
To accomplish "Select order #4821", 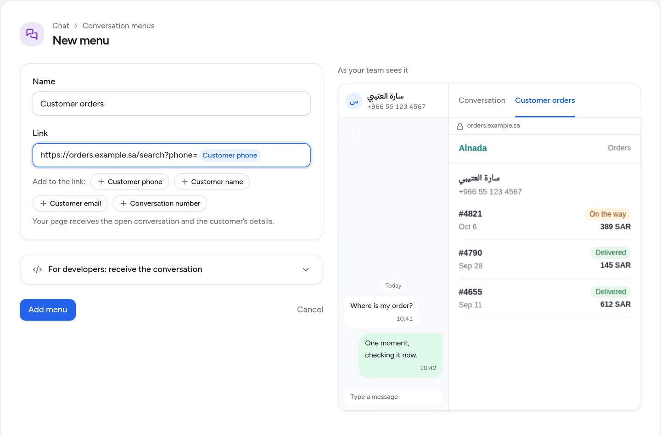I will (545, 220).
